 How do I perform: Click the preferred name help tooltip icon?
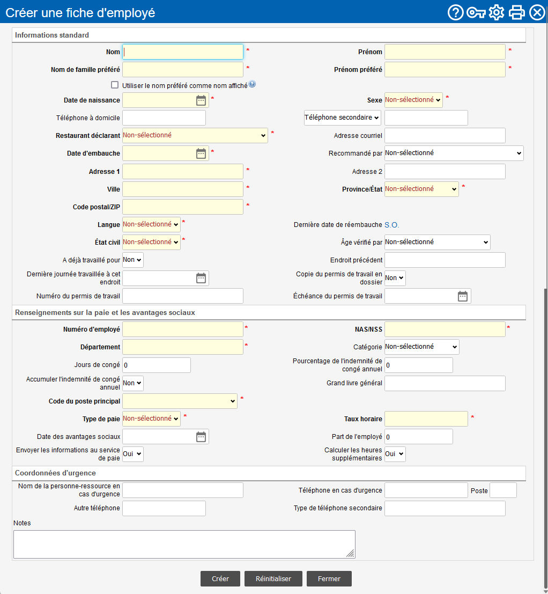(x=252, y=84)
